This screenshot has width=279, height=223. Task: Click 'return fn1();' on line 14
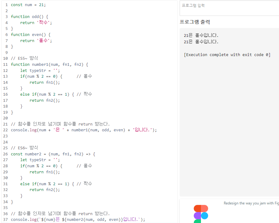tap(45, 82)
